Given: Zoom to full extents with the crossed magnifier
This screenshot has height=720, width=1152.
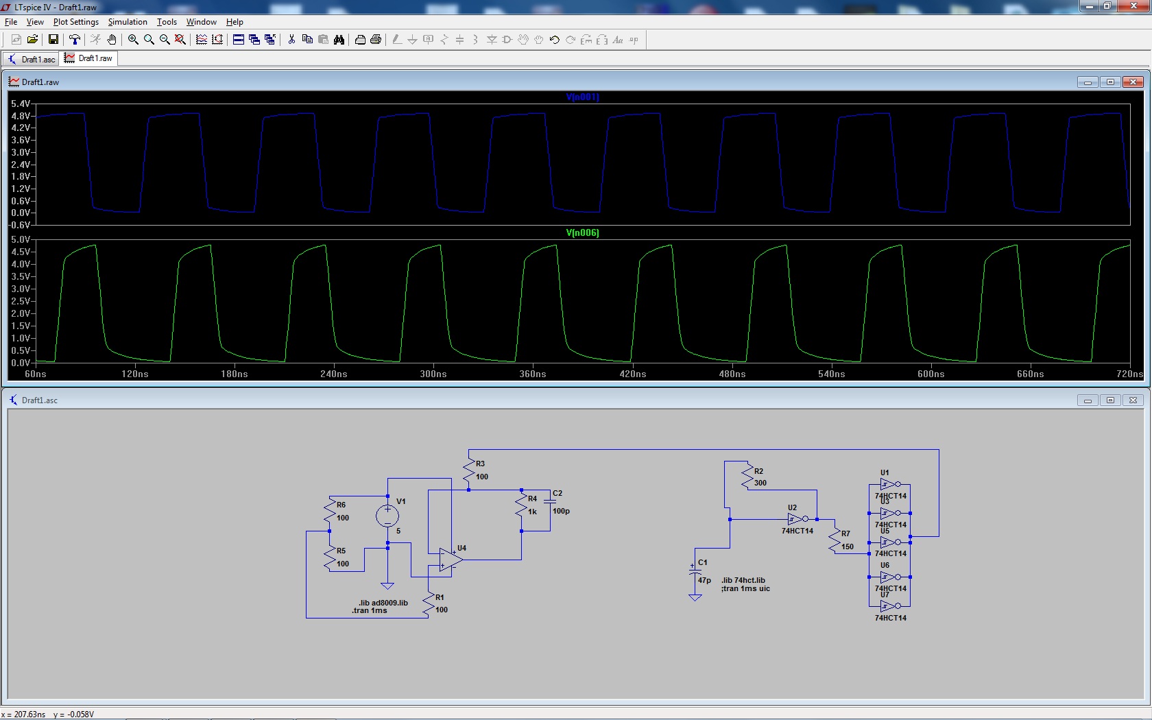Looking at the screenshot, I should pos(180,40).
